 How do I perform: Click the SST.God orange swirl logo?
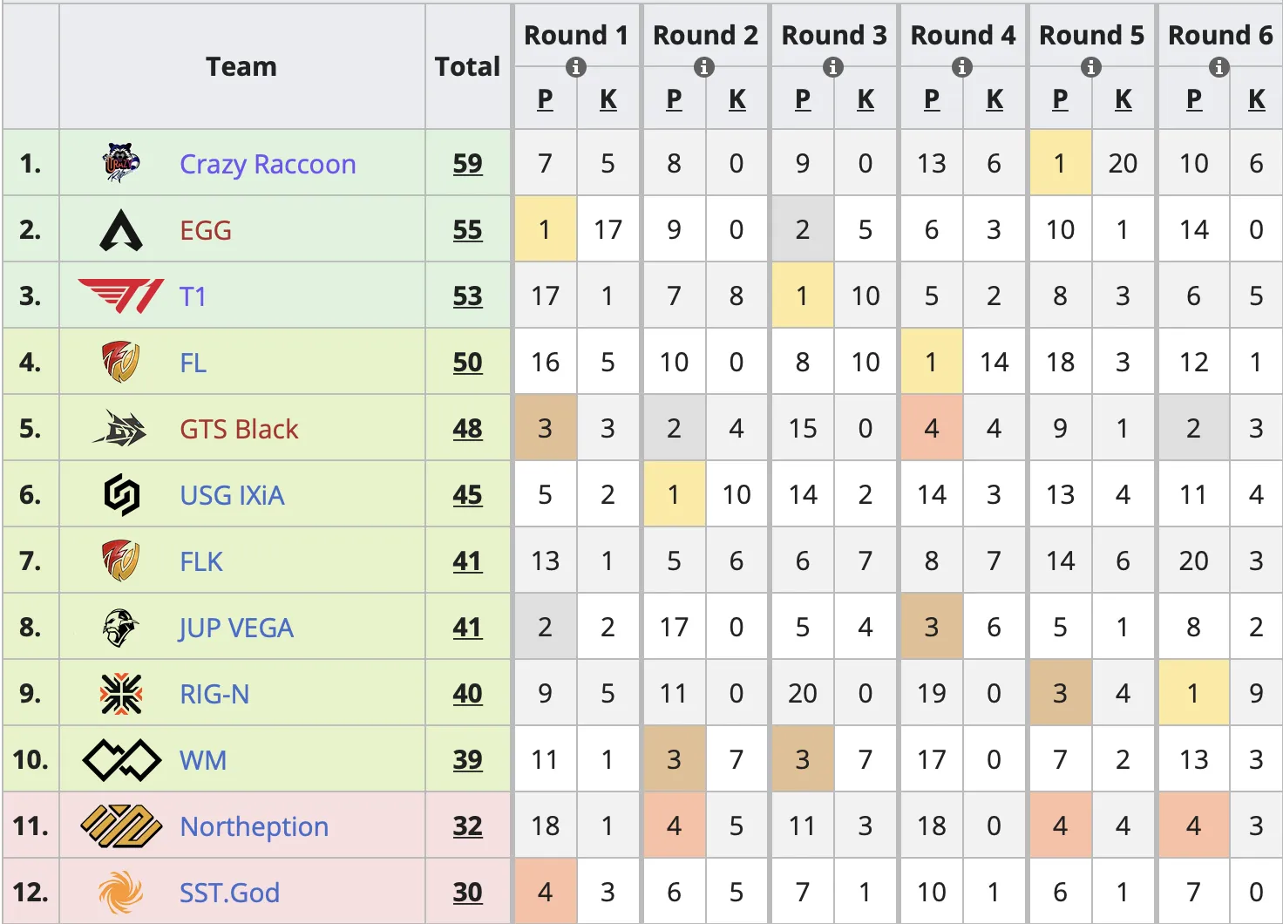tap(120, 893)
